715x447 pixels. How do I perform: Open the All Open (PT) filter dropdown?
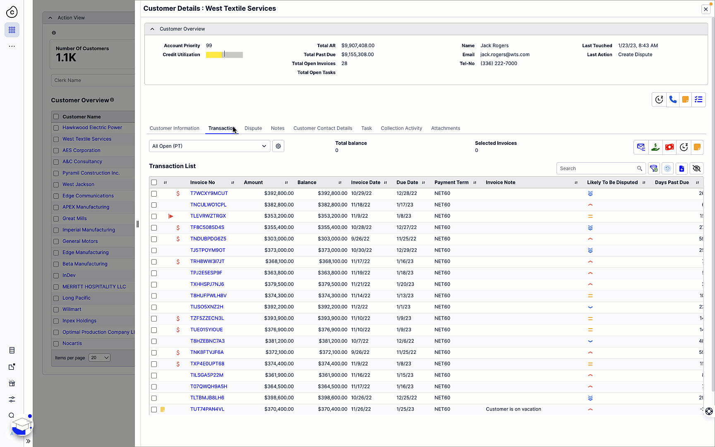(209, 146)
